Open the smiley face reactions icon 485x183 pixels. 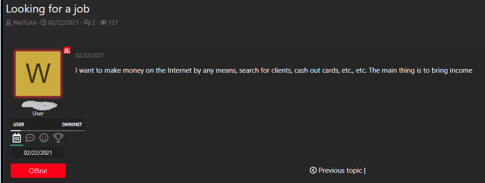coord(44,138)
